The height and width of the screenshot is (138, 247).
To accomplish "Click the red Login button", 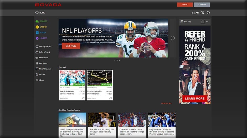I will (x=185, y=4).
